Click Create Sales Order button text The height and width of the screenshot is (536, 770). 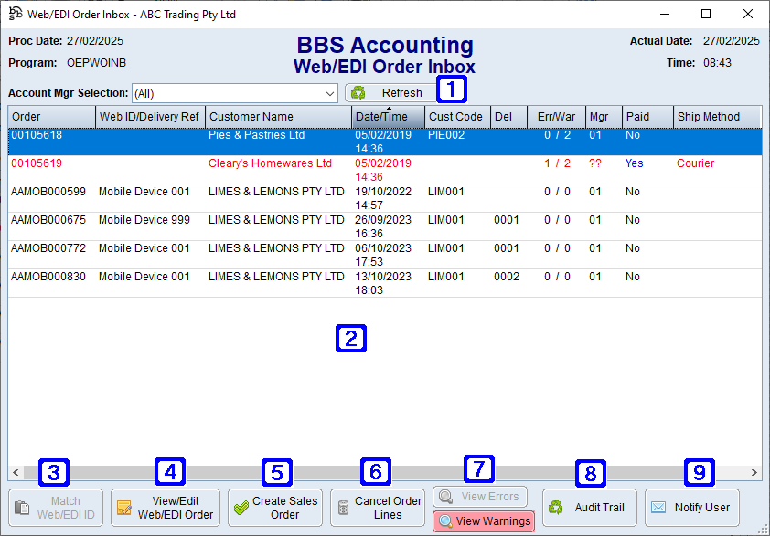click(x=284, y=508)
